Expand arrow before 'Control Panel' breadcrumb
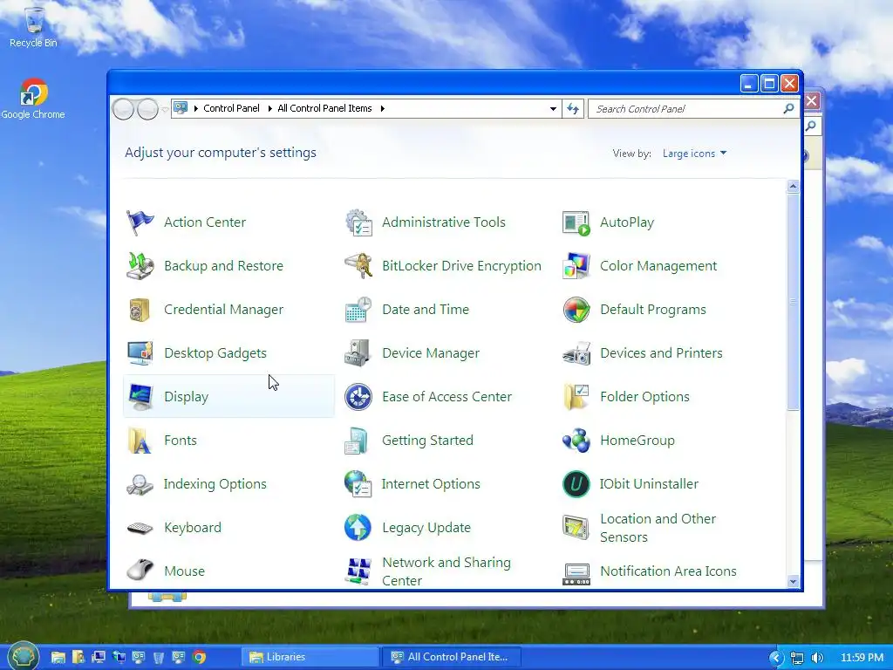 click(196, 108)
